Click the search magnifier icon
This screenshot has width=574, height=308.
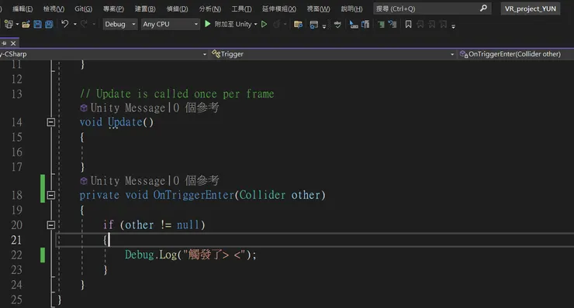(483, 8)
